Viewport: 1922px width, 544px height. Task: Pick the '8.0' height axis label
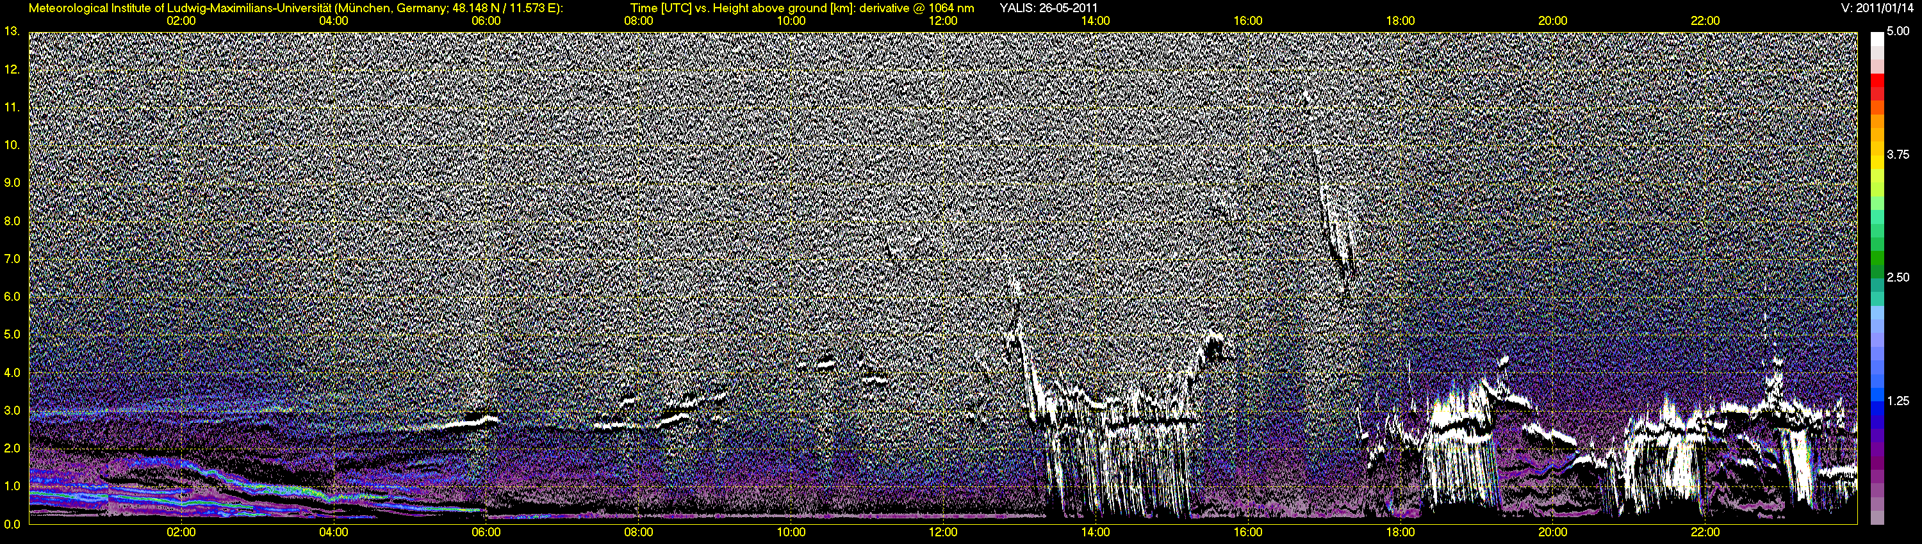click(x=11, y=221)
